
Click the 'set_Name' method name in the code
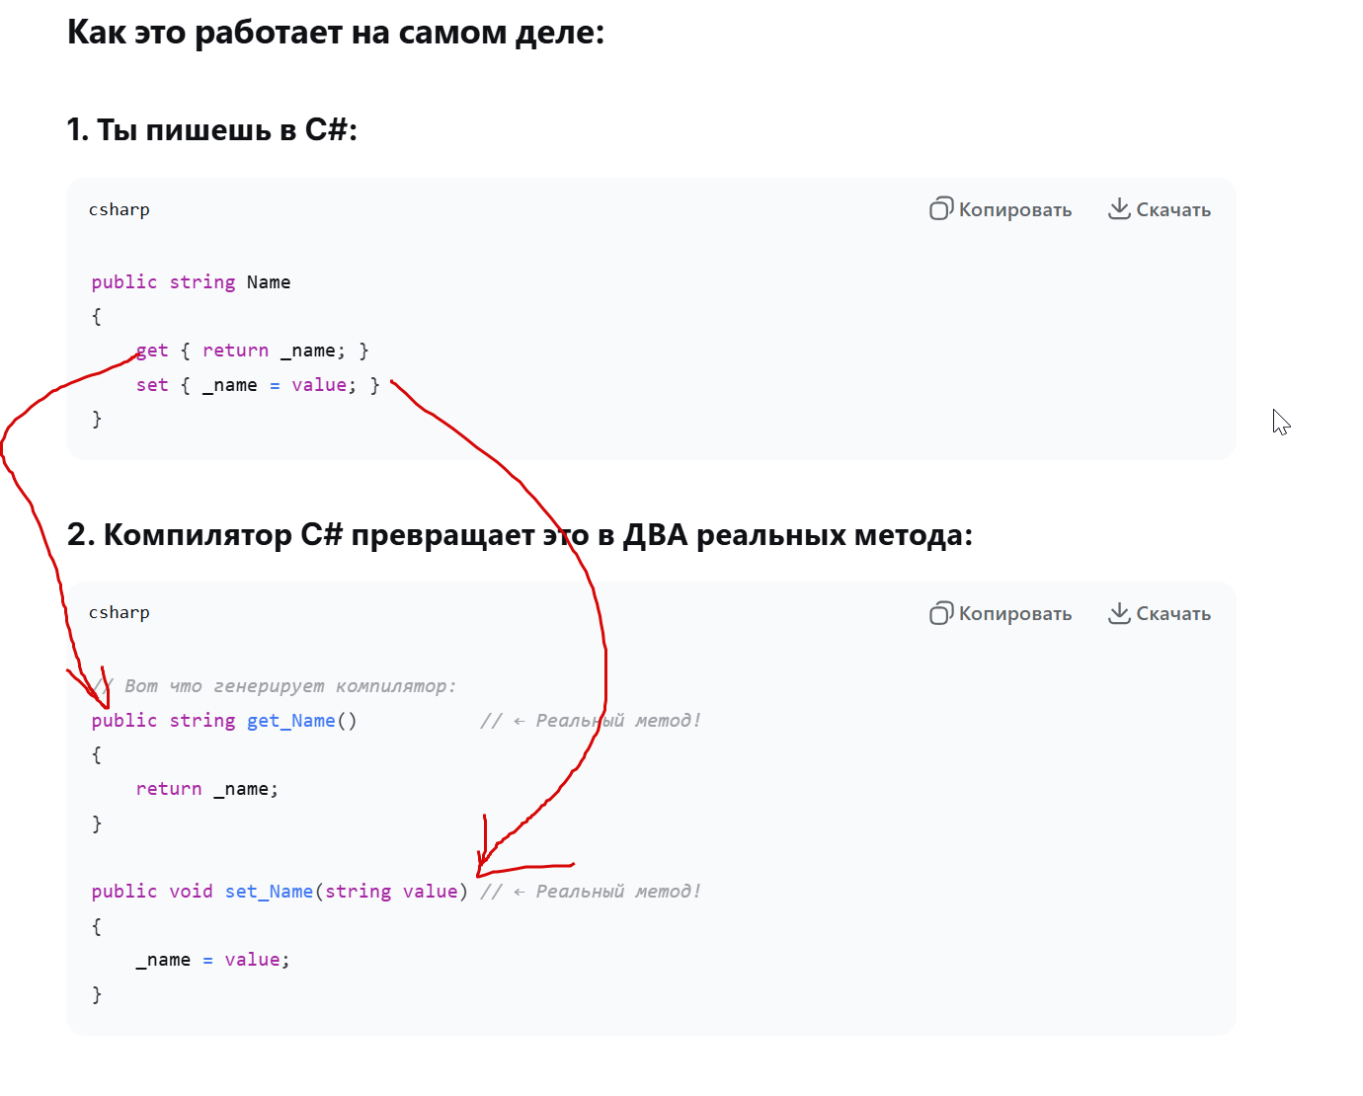pyautogui.click(x=269, y=892)
